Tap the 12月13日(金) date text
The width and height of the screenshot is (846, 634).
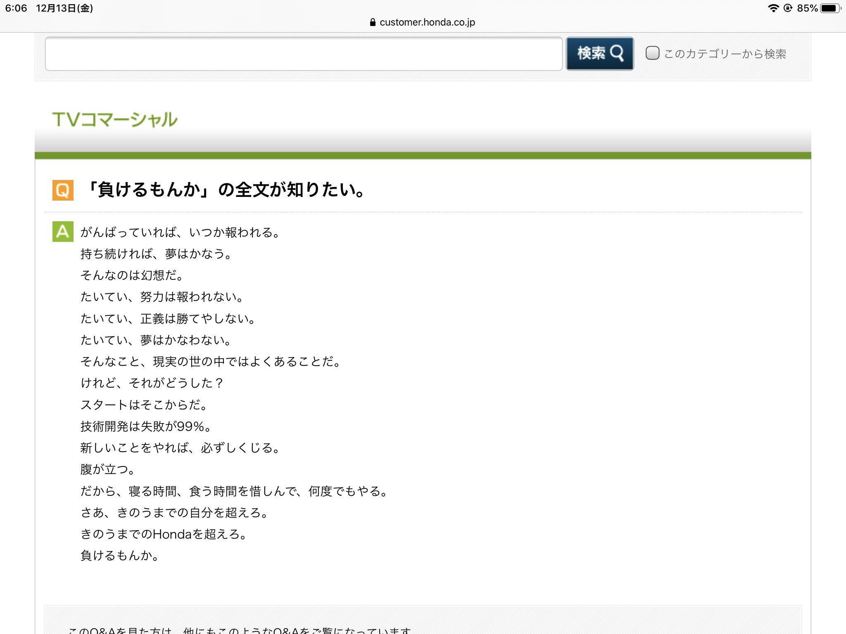click(x=64, y=8)
